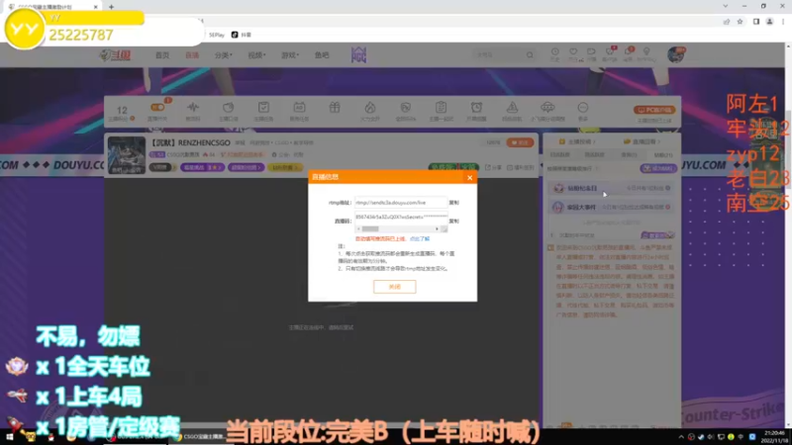This screenshot has width=792, height=445.
Task: Open the blue "点此了解" link
Action: [x=420, y=238]
